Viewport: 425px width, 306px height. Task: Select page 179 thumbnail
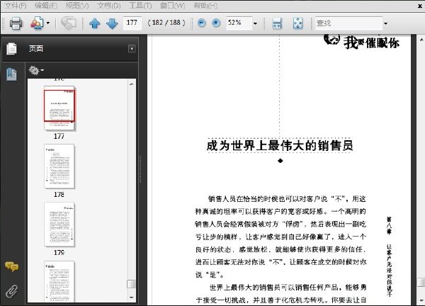tap(59, 225)
